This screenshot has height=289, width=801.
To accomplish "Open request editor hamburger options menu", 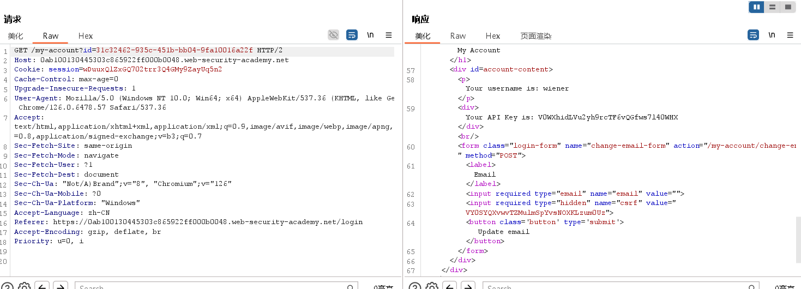I will [x=389, y=35].
